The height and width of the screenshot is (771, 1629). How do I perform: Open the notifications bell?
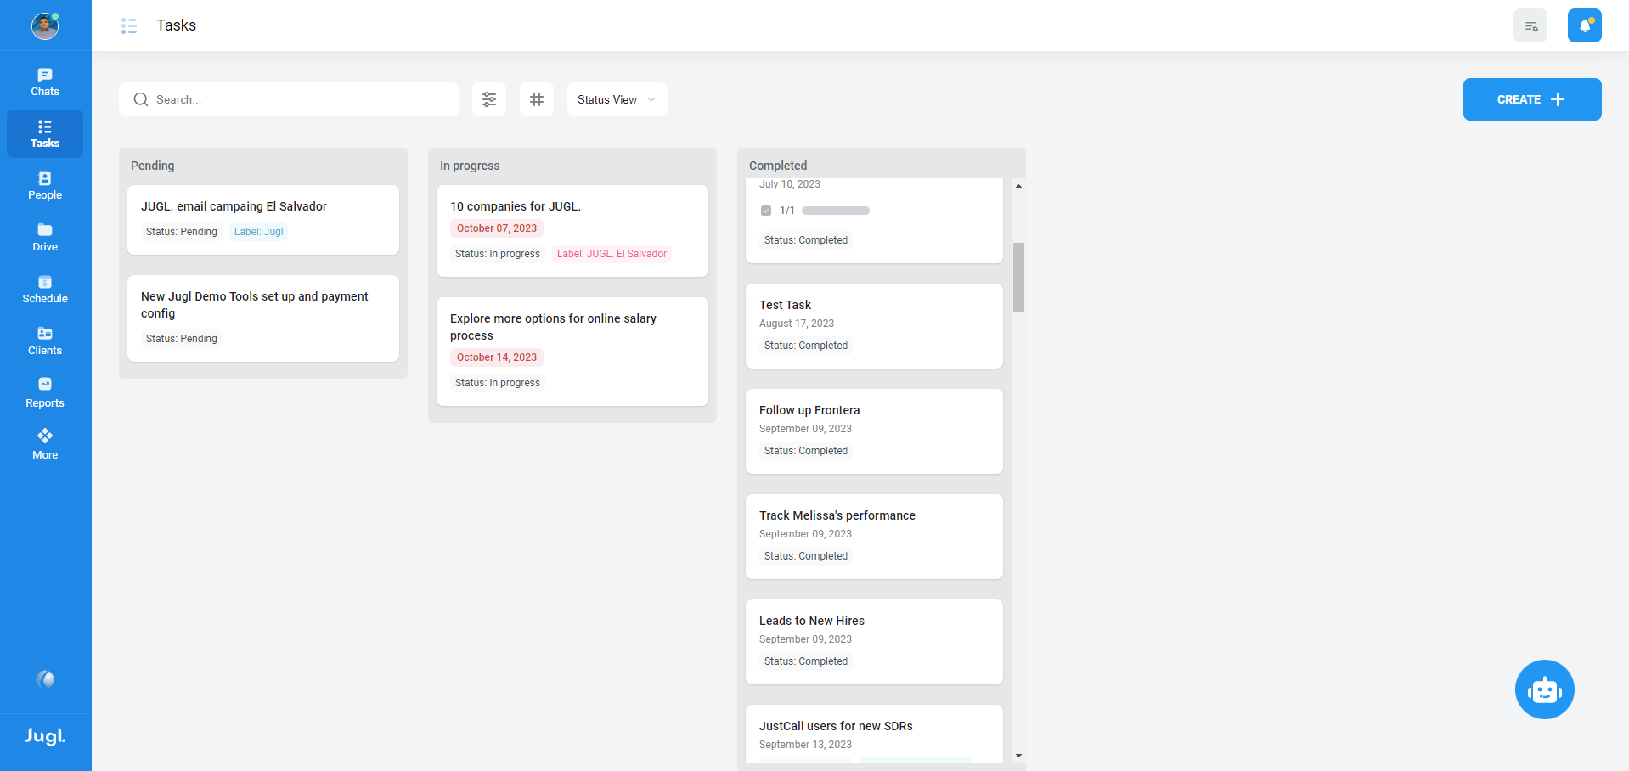[x=1584, y=25]
